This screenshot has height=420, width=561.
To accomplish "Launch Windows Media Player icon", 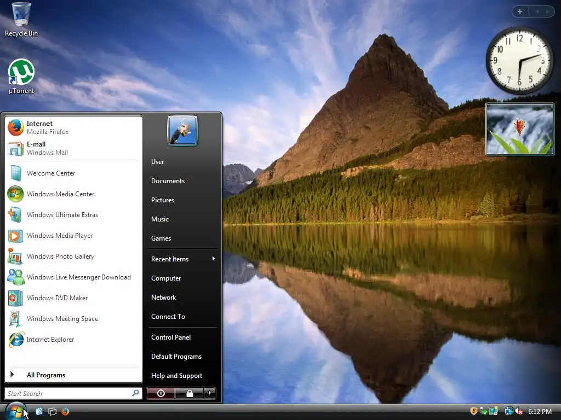I will coord(15,236).
